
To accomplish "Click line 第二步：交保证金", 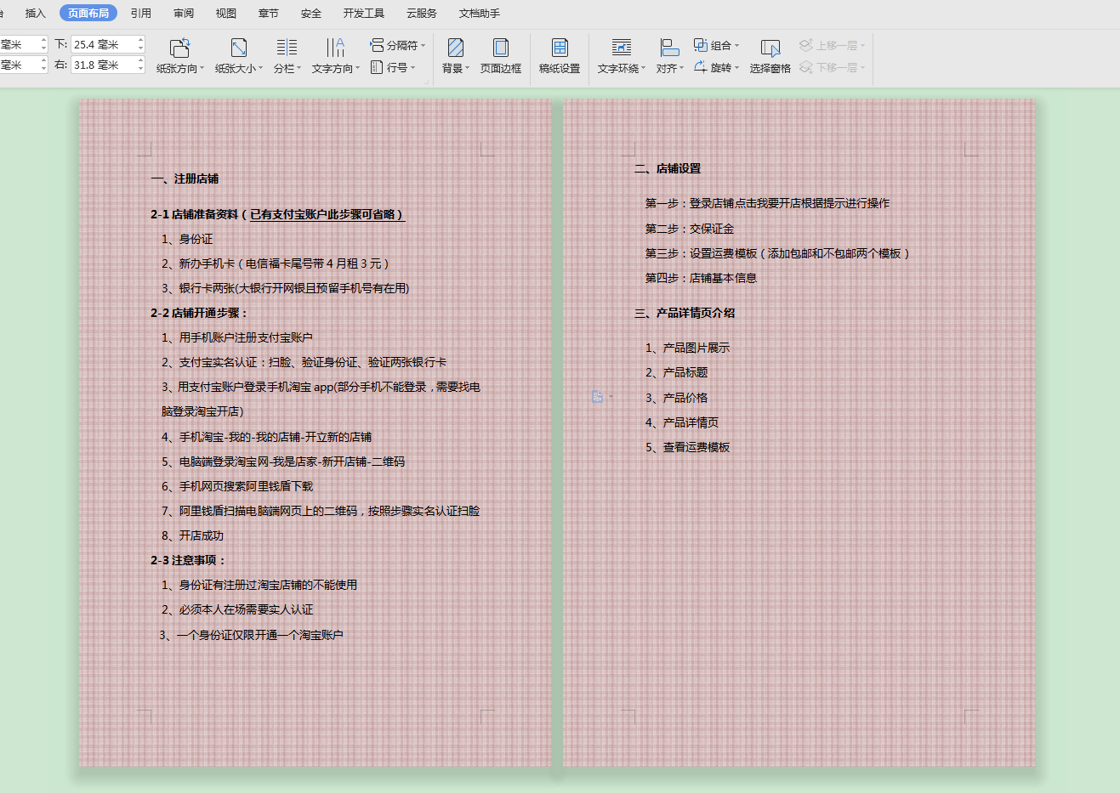I will (x=689, y=229).
